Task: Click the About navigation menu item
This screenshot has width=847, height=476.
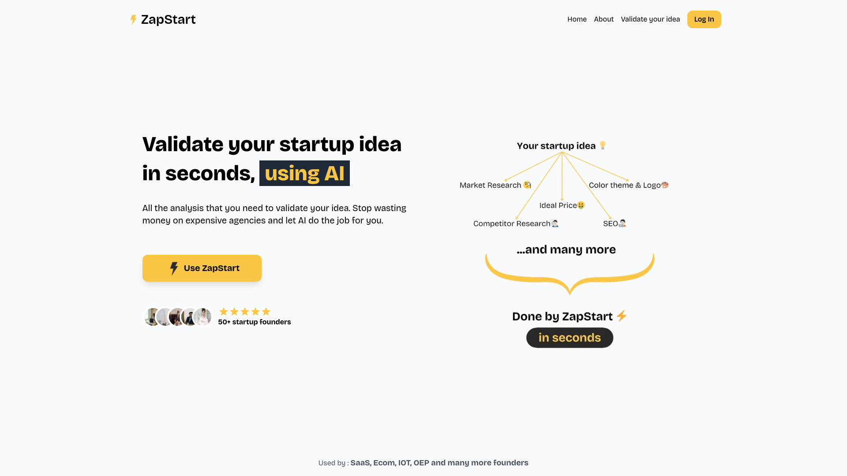Action: [x=604, y=19]
